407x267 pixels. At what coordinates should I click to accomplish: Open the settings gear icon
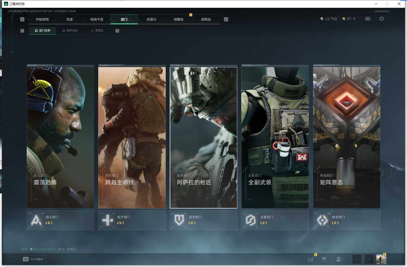[382, 19]
